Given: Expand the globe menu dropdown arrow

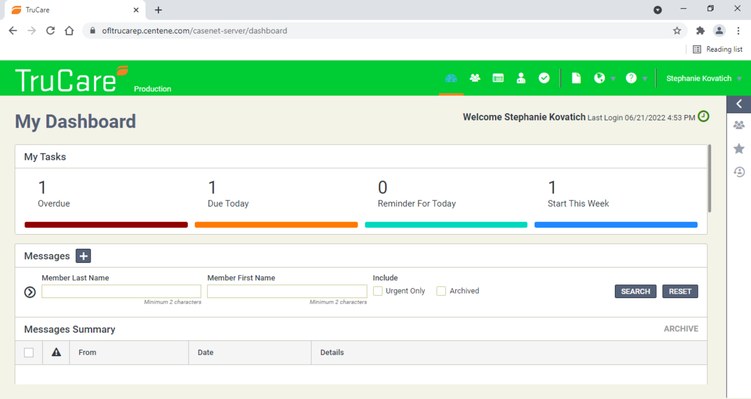Looking at the screenshot, I should (x=613, y=79).
